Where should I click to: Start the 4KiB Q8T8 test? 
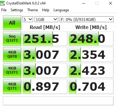tap(12, 55)
